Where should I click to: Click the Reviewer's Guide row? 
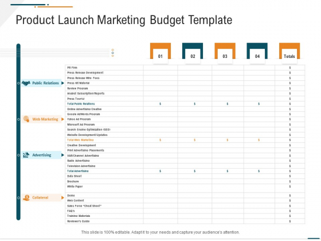(185, 221)
